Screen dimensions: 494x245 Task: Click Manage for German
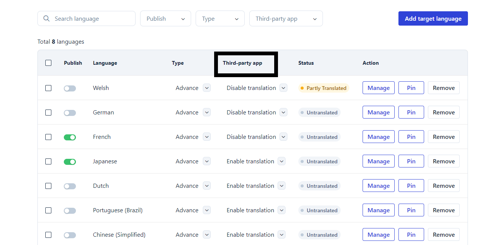pyautogui.click(x=378, y=112)
